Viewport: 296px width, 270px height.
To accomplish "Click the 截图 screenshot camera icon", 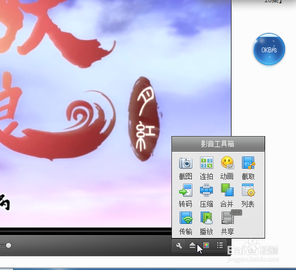I will 186,163.
